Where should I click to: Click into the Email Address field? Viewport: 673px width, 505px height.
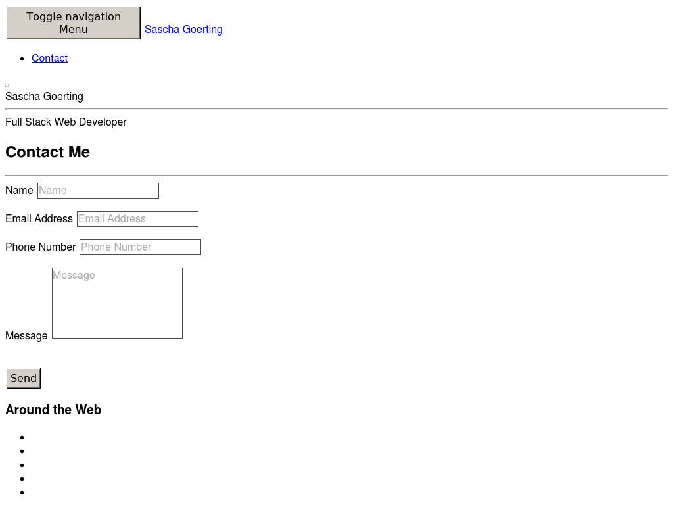(x=138, y=219)
